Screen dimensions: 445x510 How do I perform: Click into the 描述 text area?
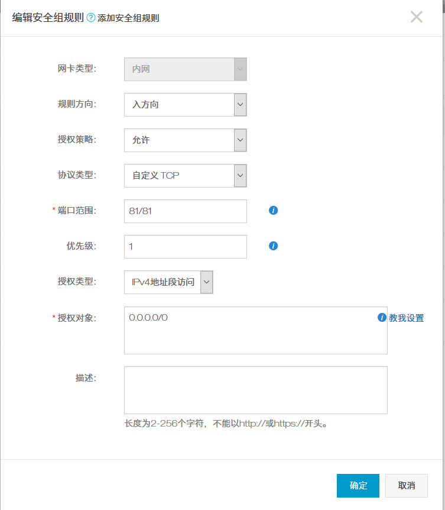coord(255,390)
